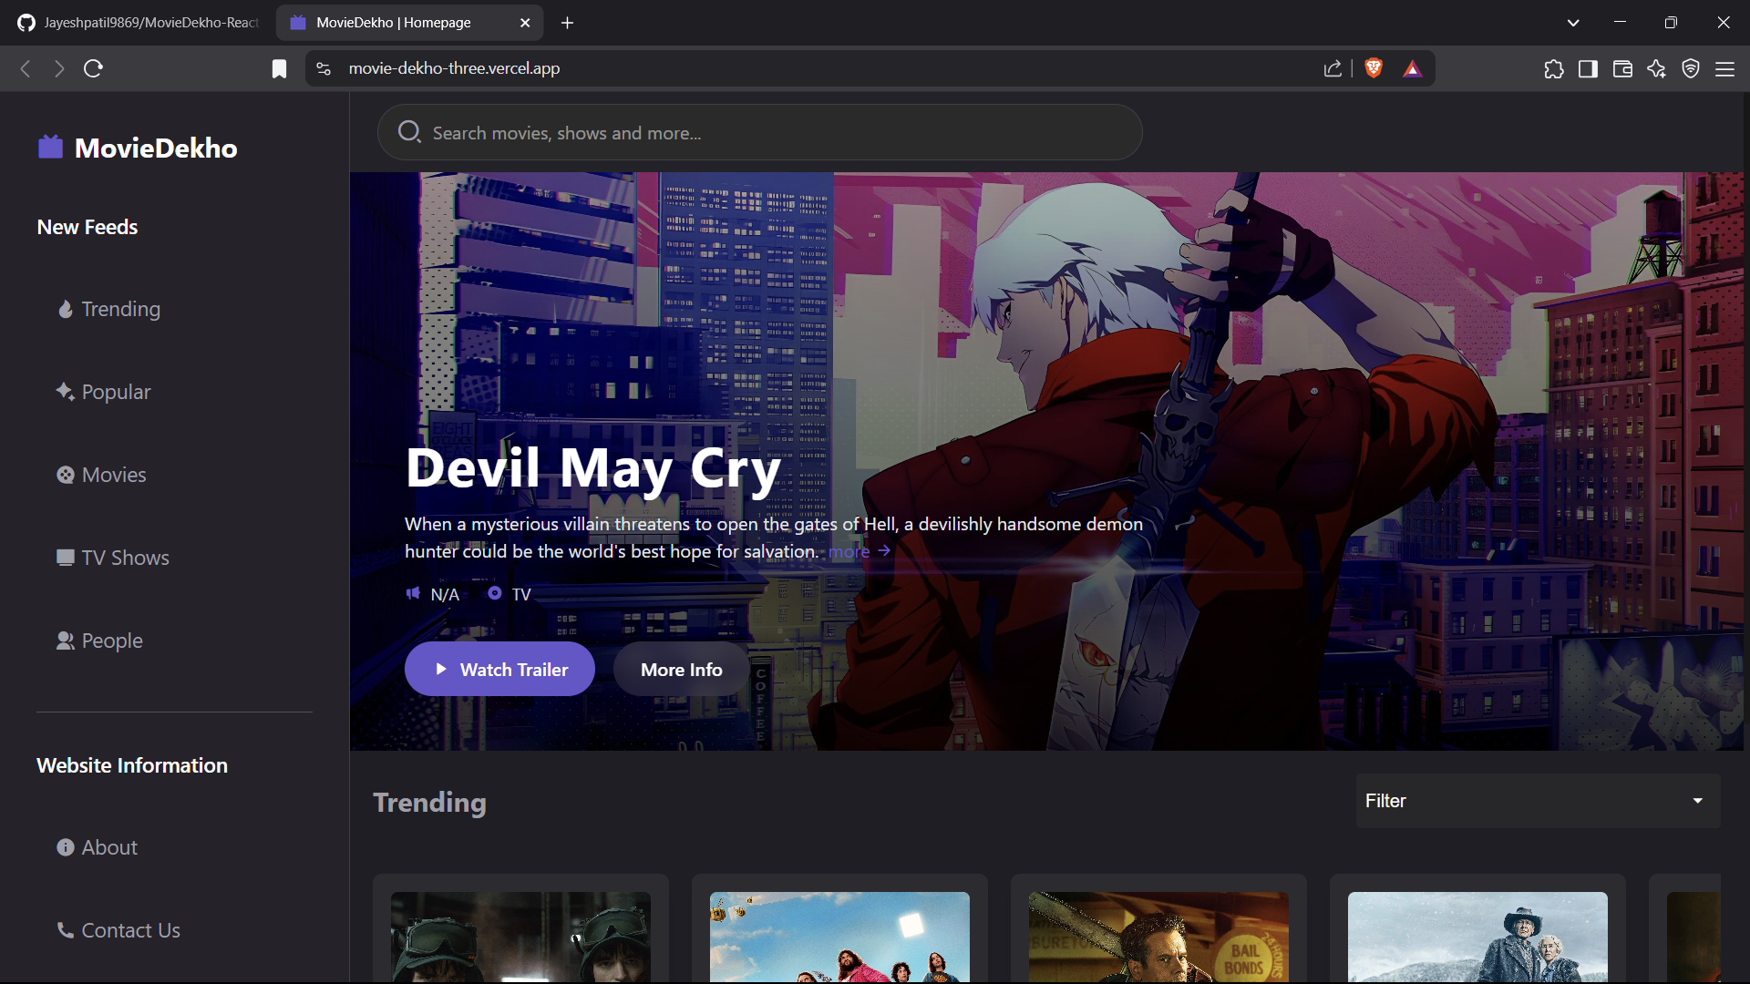Click the Popular sparkle icon in the sidebar
The image size is (1750, 984).
coord(66,392)
